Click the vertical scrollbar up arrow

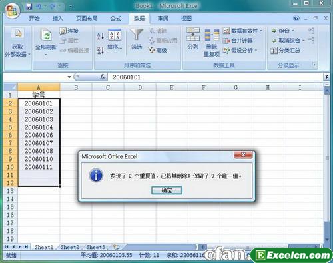click(327, 91)
